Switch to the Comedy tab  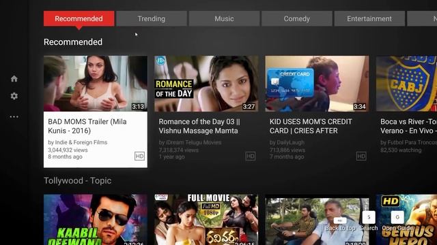click(x=297, y=18)
